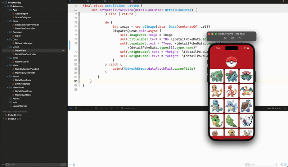Click the sticky func setDetailStackView header
The height and width of the screenshot is (167, 288).
pos(143,10)
